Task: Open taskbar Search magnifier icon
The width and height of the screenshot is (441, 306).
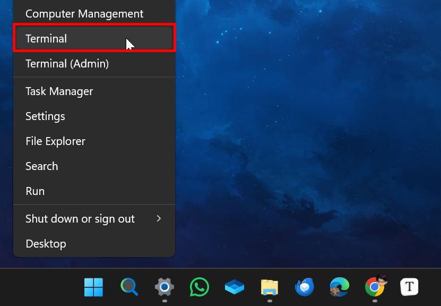Action: [x=129, y=287]
